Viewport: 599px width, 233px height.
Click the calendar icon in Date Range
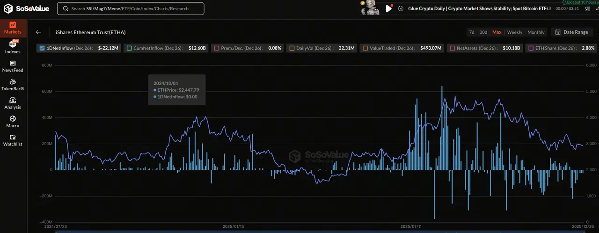[x=558, y=32]
